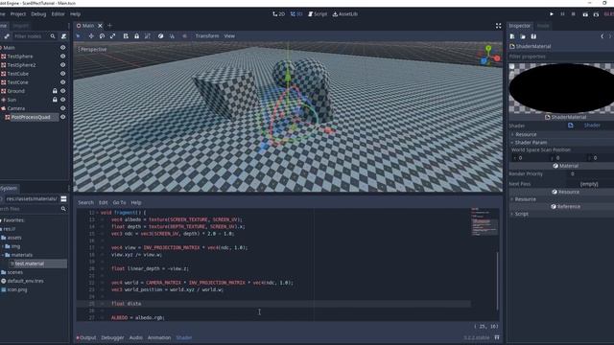This screenshot has height=345, width=614.
Task: Toggle visibility of Sun node
Action: coord(62,100)
